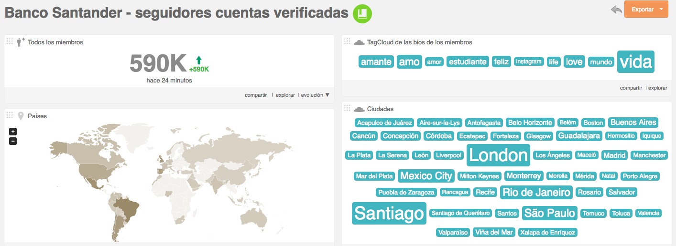Click the green book icon beside title
Viewport: 676px width, 246px height.
click(x=362, y=13)
